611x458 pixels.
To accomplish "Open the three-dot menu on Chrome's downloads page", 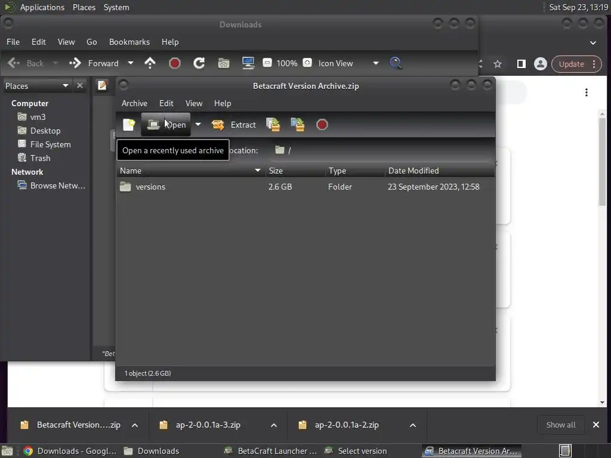I will coord(587,92).
